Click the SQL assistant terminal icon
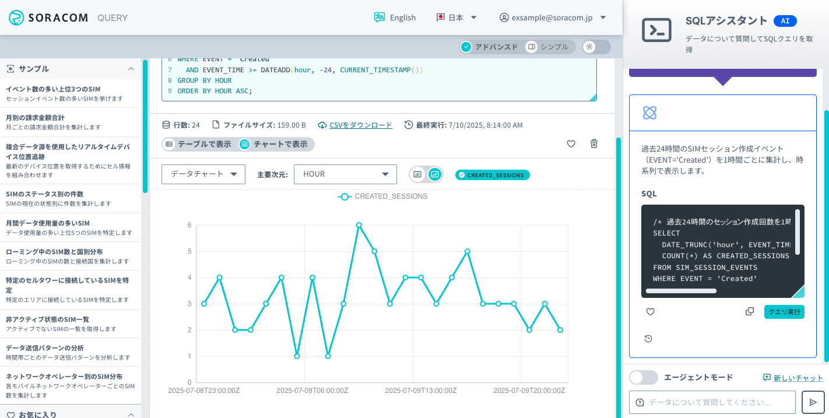 coord(656,30)
